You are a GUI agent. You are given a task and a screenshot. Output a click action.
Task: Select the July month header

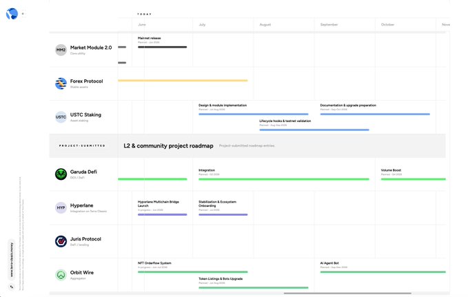tap(202, 25)
